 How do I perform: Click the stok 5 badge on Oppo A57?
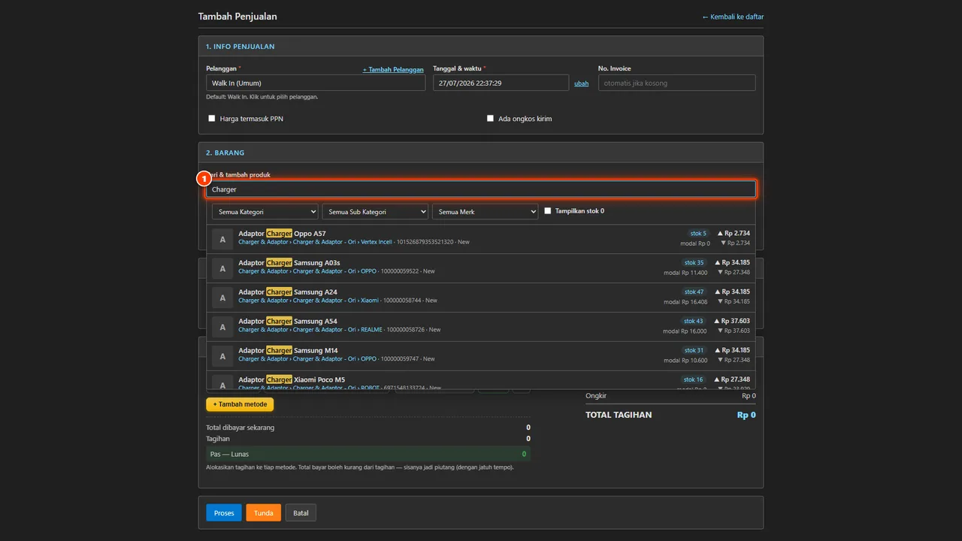click(698, 233)
